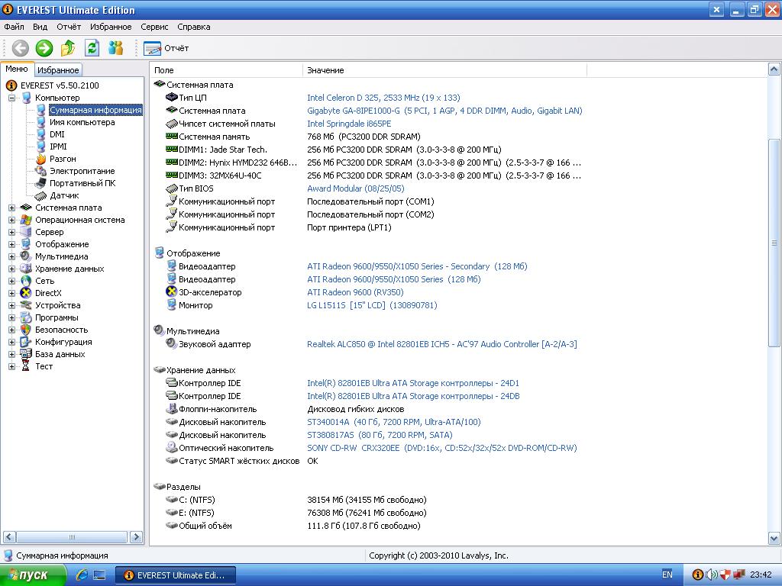The image size is (782, 586).
Task: Click the DirectX icon in the tree
Action: [26, 294]
